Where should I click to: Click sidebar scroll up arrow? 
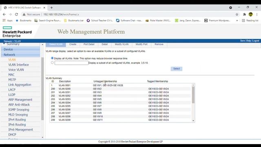point(42,45)
